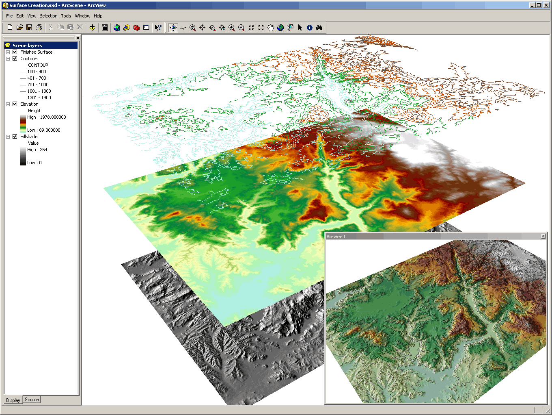Uncheck the Finished Surface layer
The width and height of the screenshot is (552, 415).
[x=15, y=52]
